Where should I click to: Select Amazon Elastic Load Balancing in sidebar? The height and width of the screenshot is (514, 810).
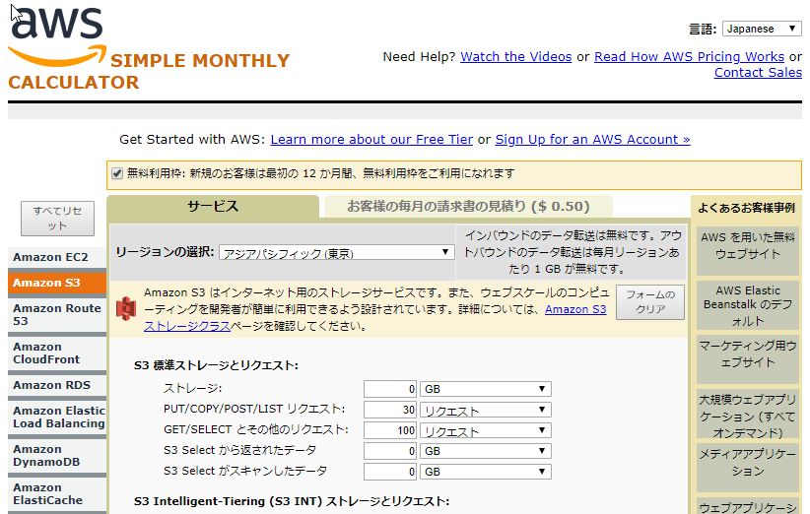coord(57,418)
